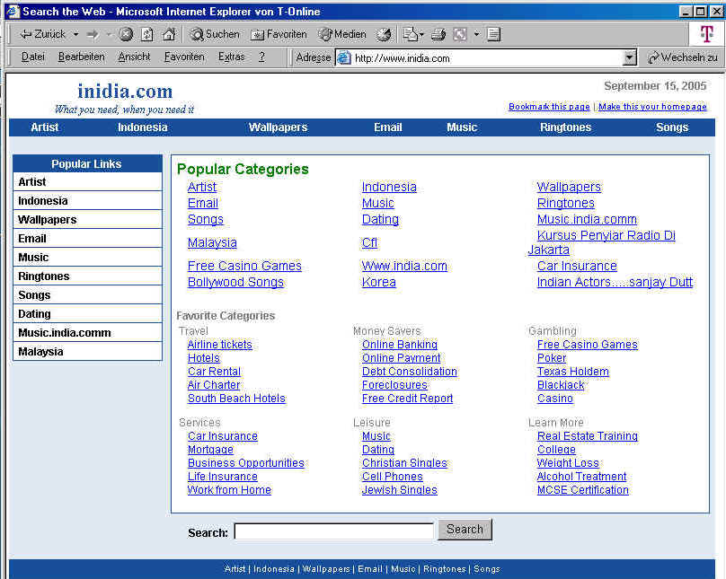Click the address bar URL field
The height and width of the screenshot is (579, 726).
[479, 57]
